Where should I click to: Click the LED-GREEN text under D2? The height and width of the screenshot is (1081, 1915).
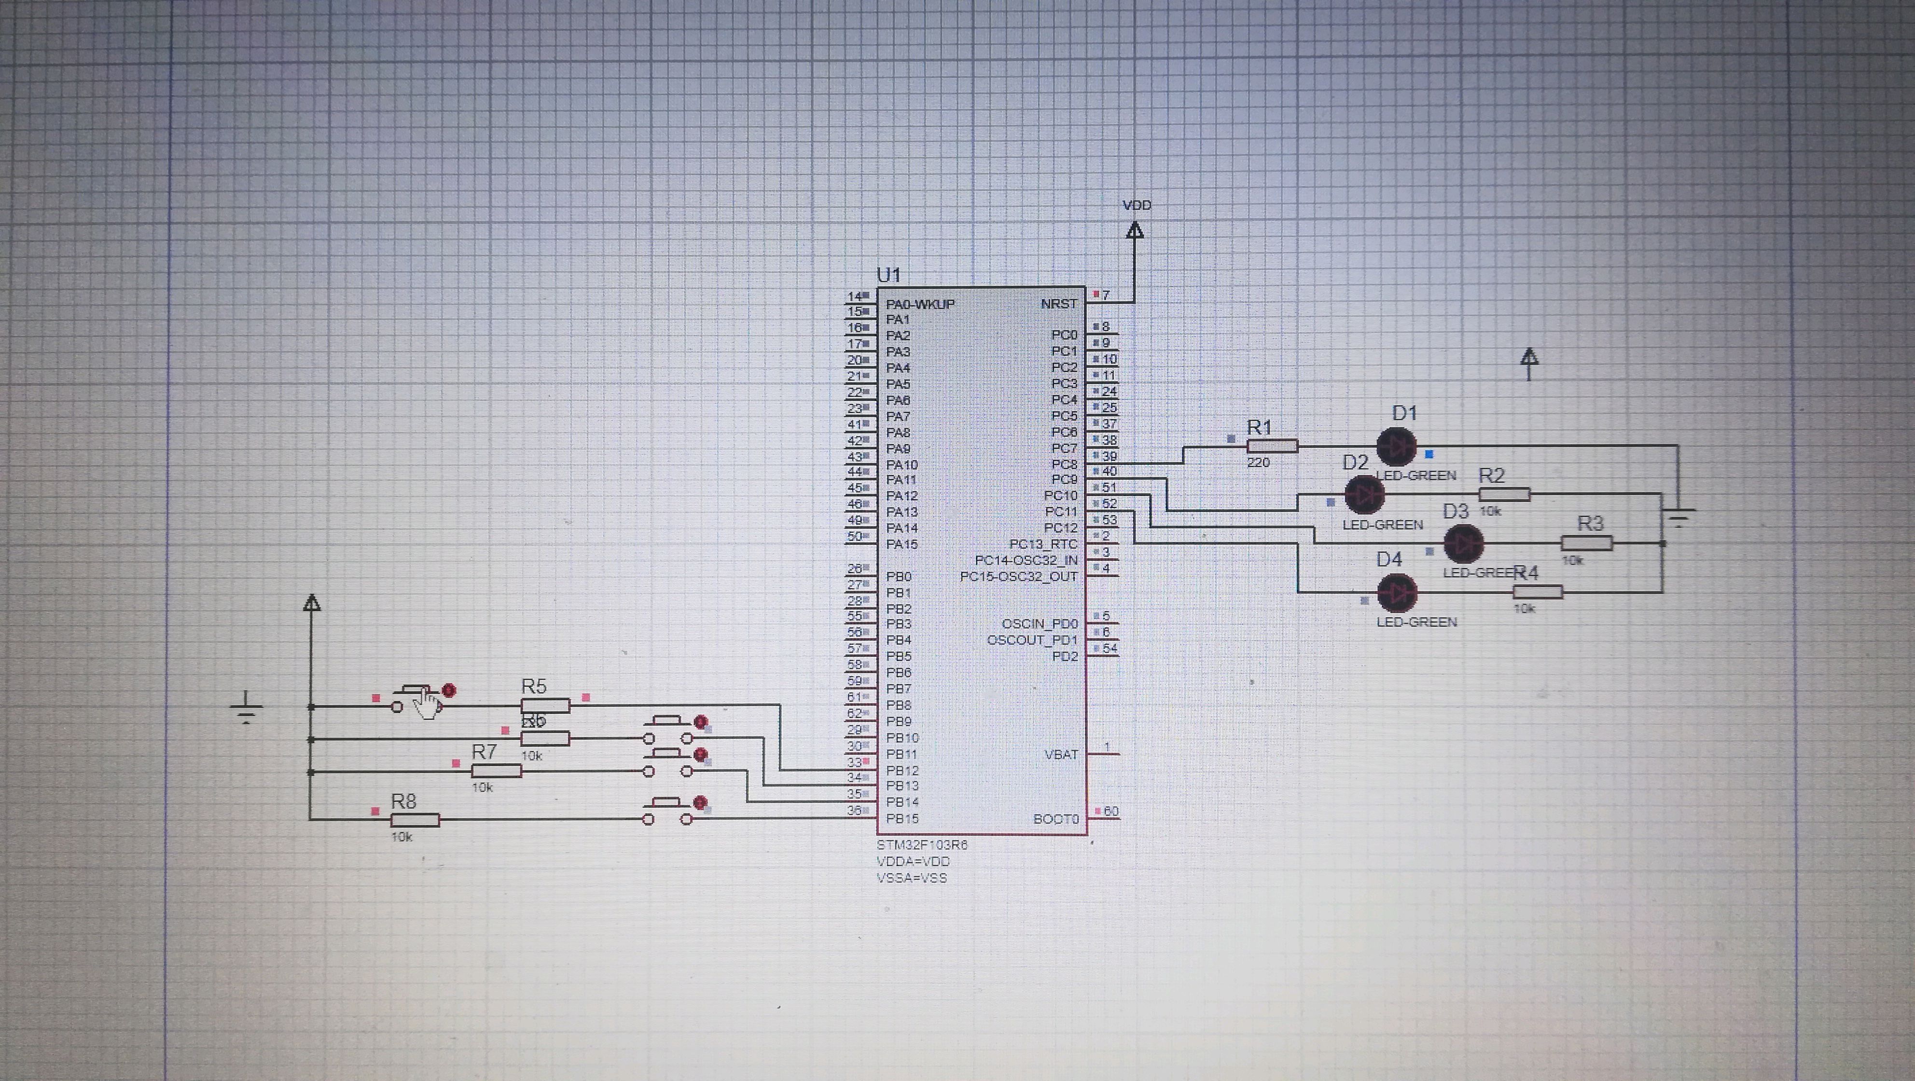click(x=1383, y=525)
